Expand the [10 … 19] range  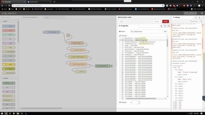pos(174,102)
